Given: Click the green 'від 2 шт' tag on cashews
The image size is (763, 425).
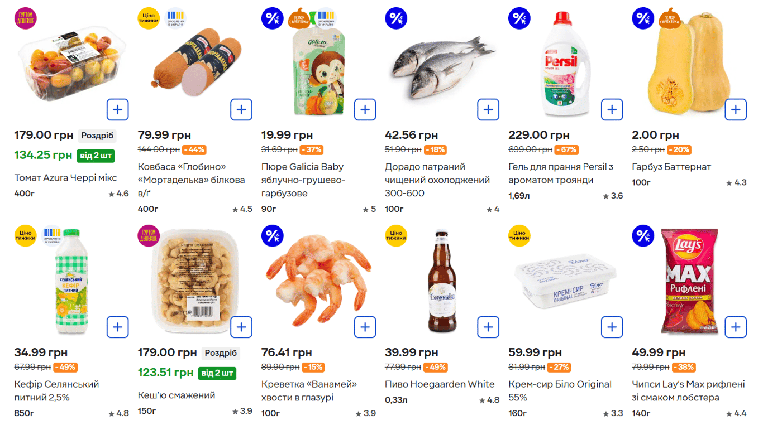Looking at the screenshot, I should (217, 373).
